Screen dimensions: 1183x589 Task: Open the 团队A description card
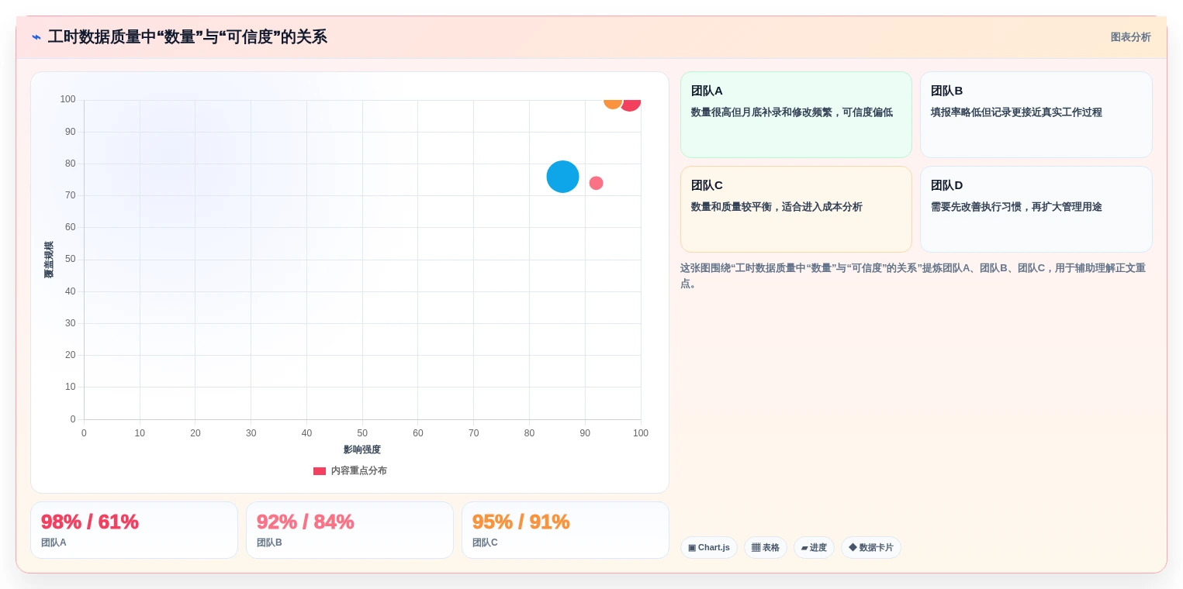[x=796, y=115]
